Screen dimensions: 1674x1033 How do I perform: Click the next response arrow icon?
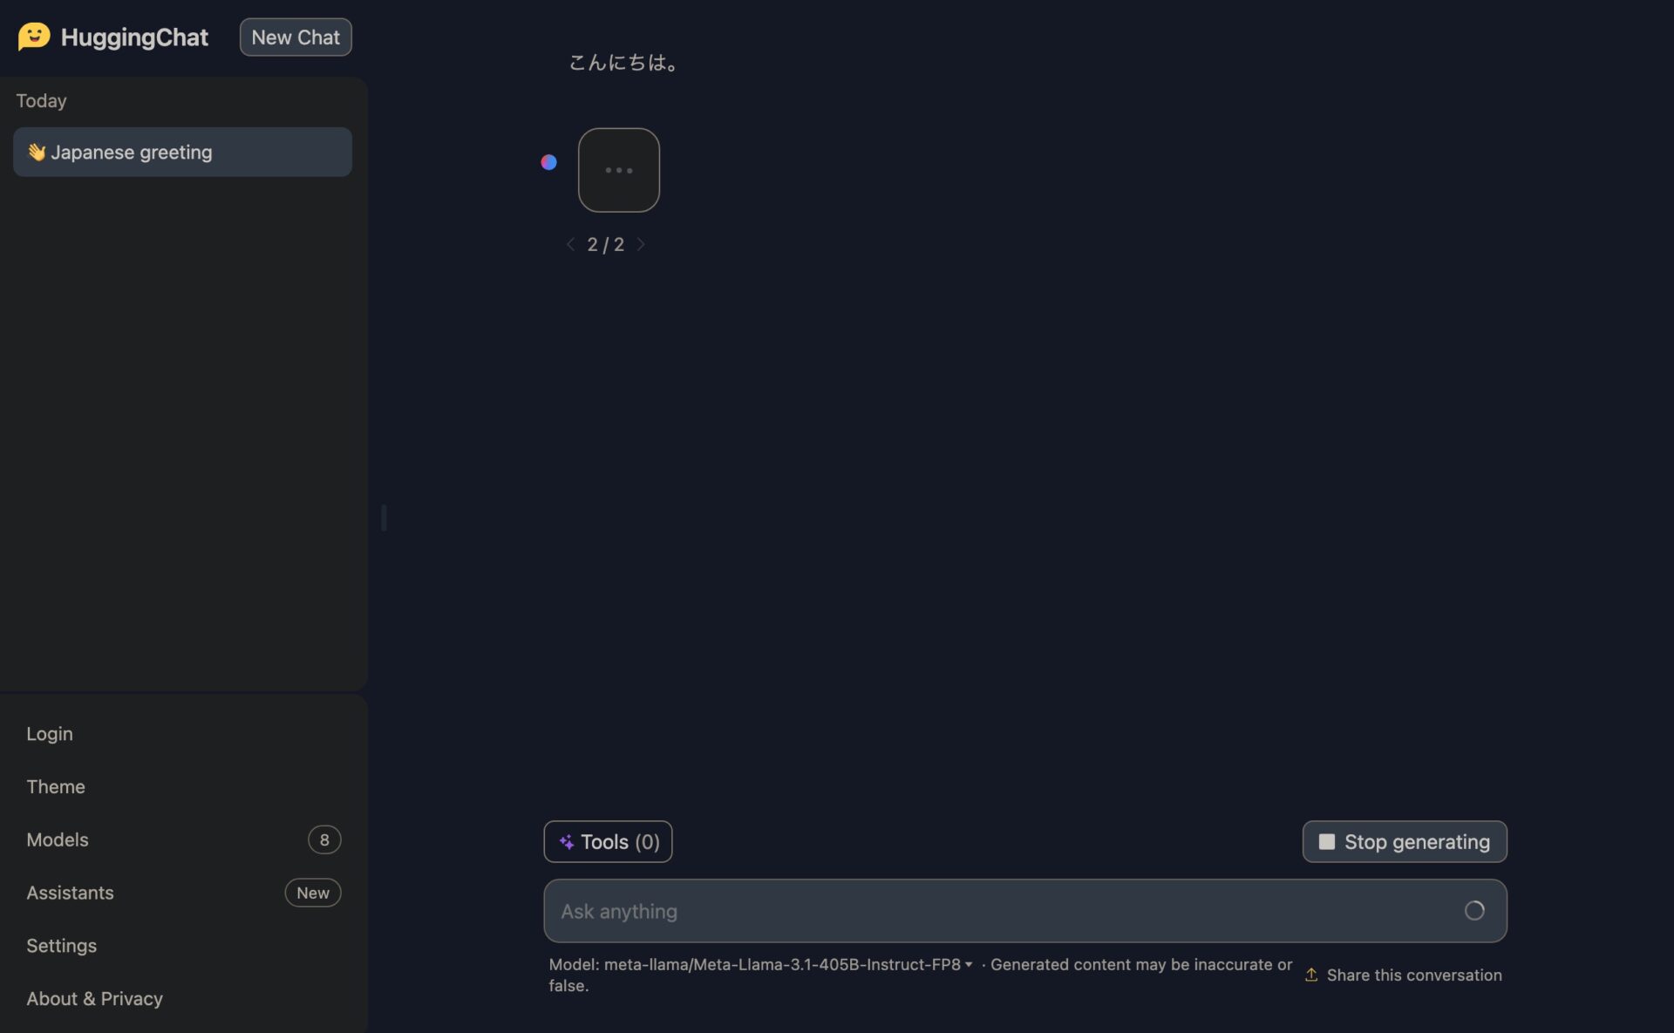point(641,244)
